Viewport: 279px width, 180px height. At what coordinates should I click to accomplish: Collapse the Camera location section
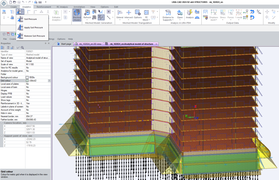pyautogui.click(x=2, y=123)
